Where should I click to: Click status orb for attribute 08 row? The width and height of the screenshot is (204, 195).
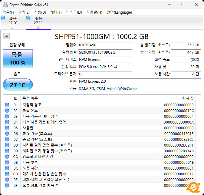[7, 145]
